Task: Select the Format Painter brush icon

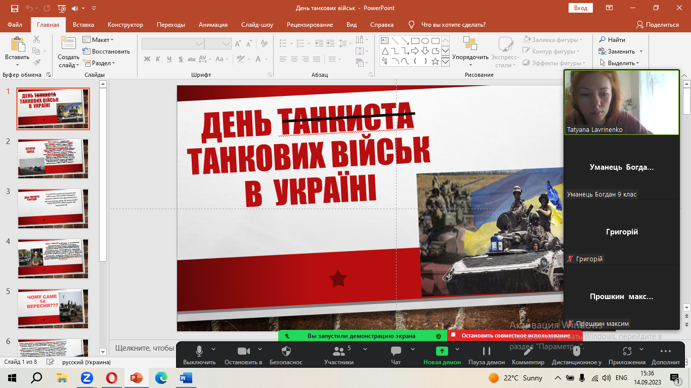Action: tap(36, 63)
